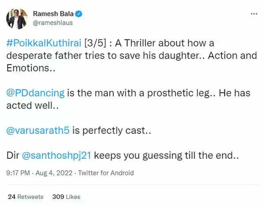The height and width of the screenshot is (206, 265).
Task: Open the tweet's more options menu
Action: [x=253, y=14]
